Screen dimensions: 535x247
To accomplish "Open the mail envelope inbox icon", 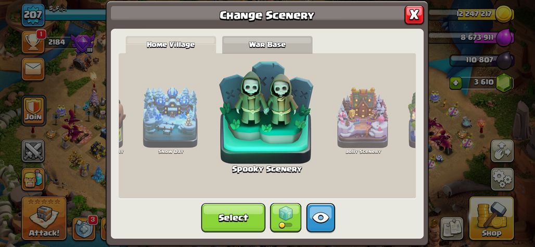I will click(33, 69).
